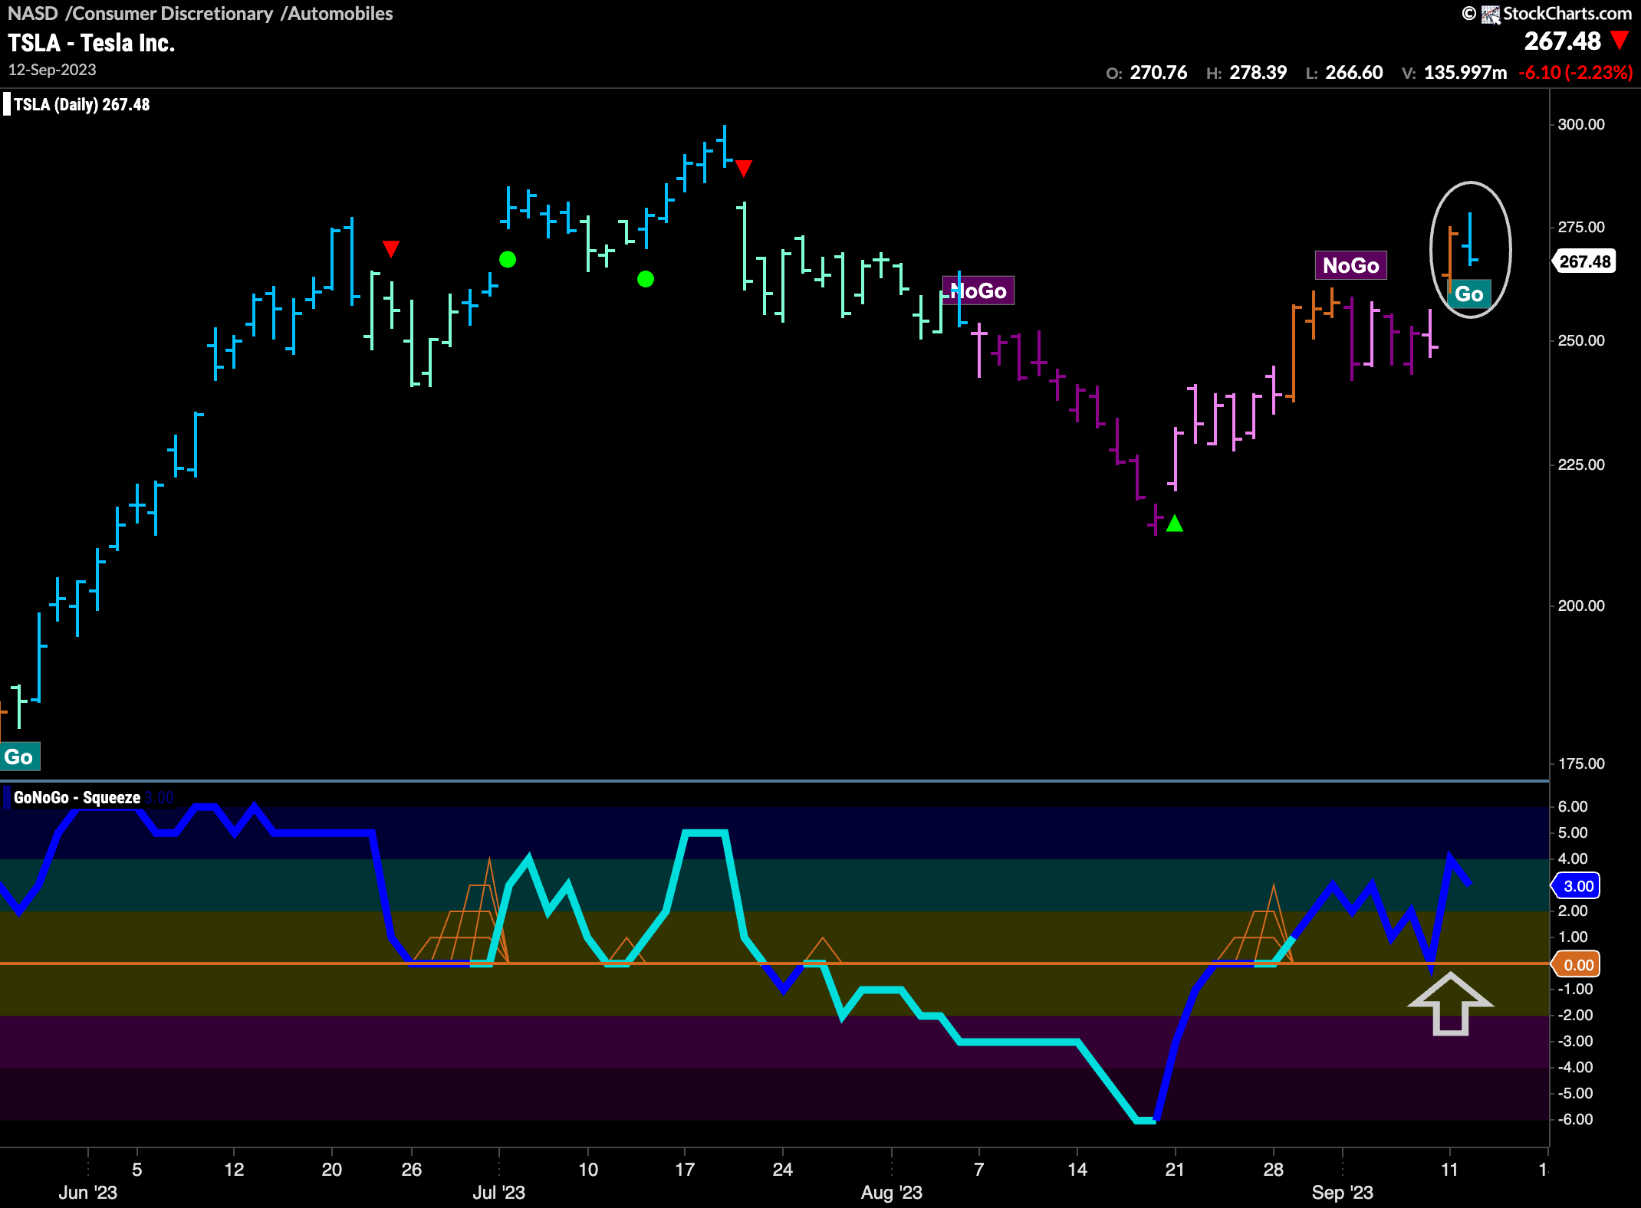Click the 6.00 oscillator axis label
This screenshot has height=1208, width=1641.
[1574, 806]
